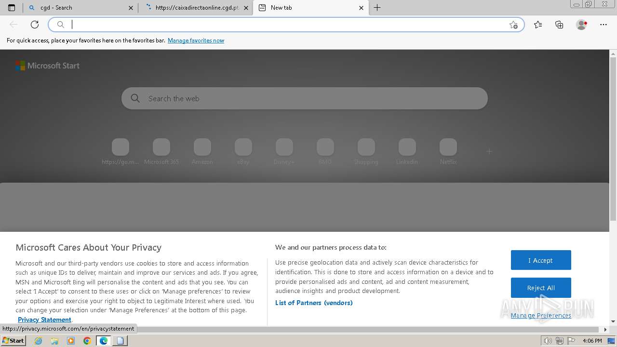The height and width of the screenshot is (347, 617).
Task: Click the 'I Accept' button
Action: [541, 260]
